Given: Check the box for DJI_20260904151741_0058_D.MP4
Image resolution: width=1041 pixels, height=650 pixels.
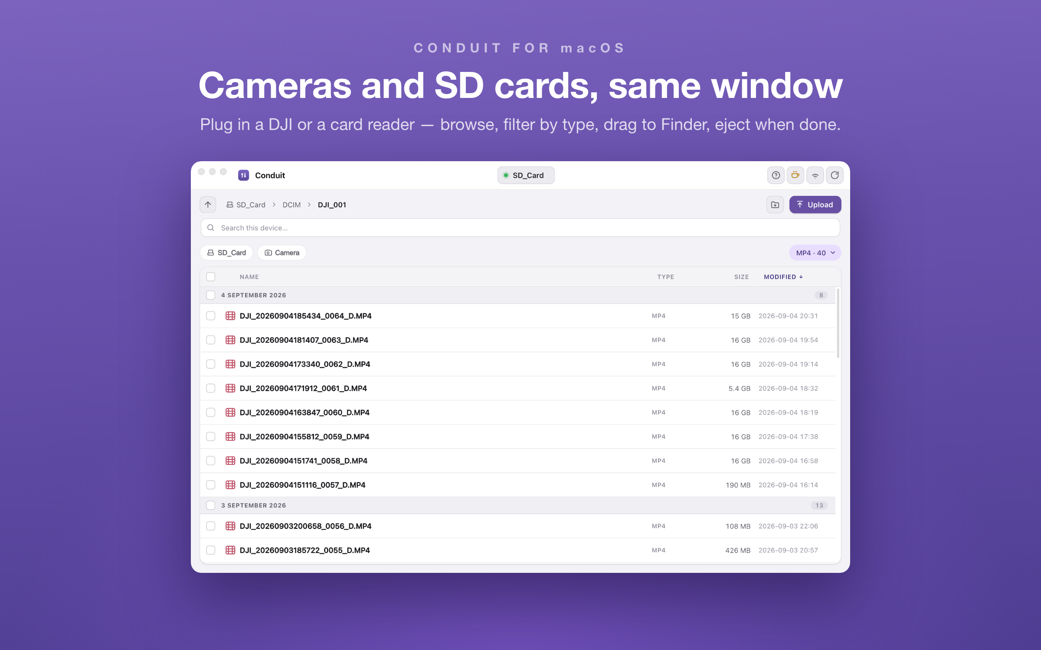Looking at the screenshot, I should [x=211, y=461].
